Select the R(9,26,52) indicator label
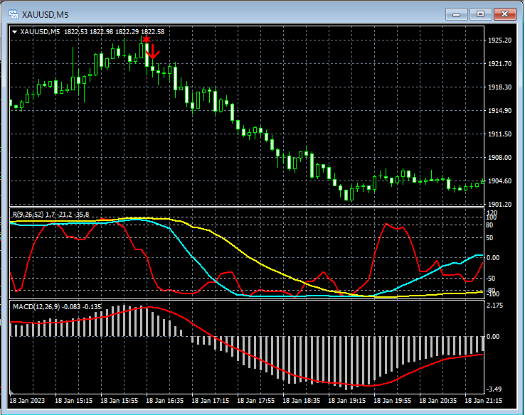This screenshot has width=525, height=415. coord(51,215)
